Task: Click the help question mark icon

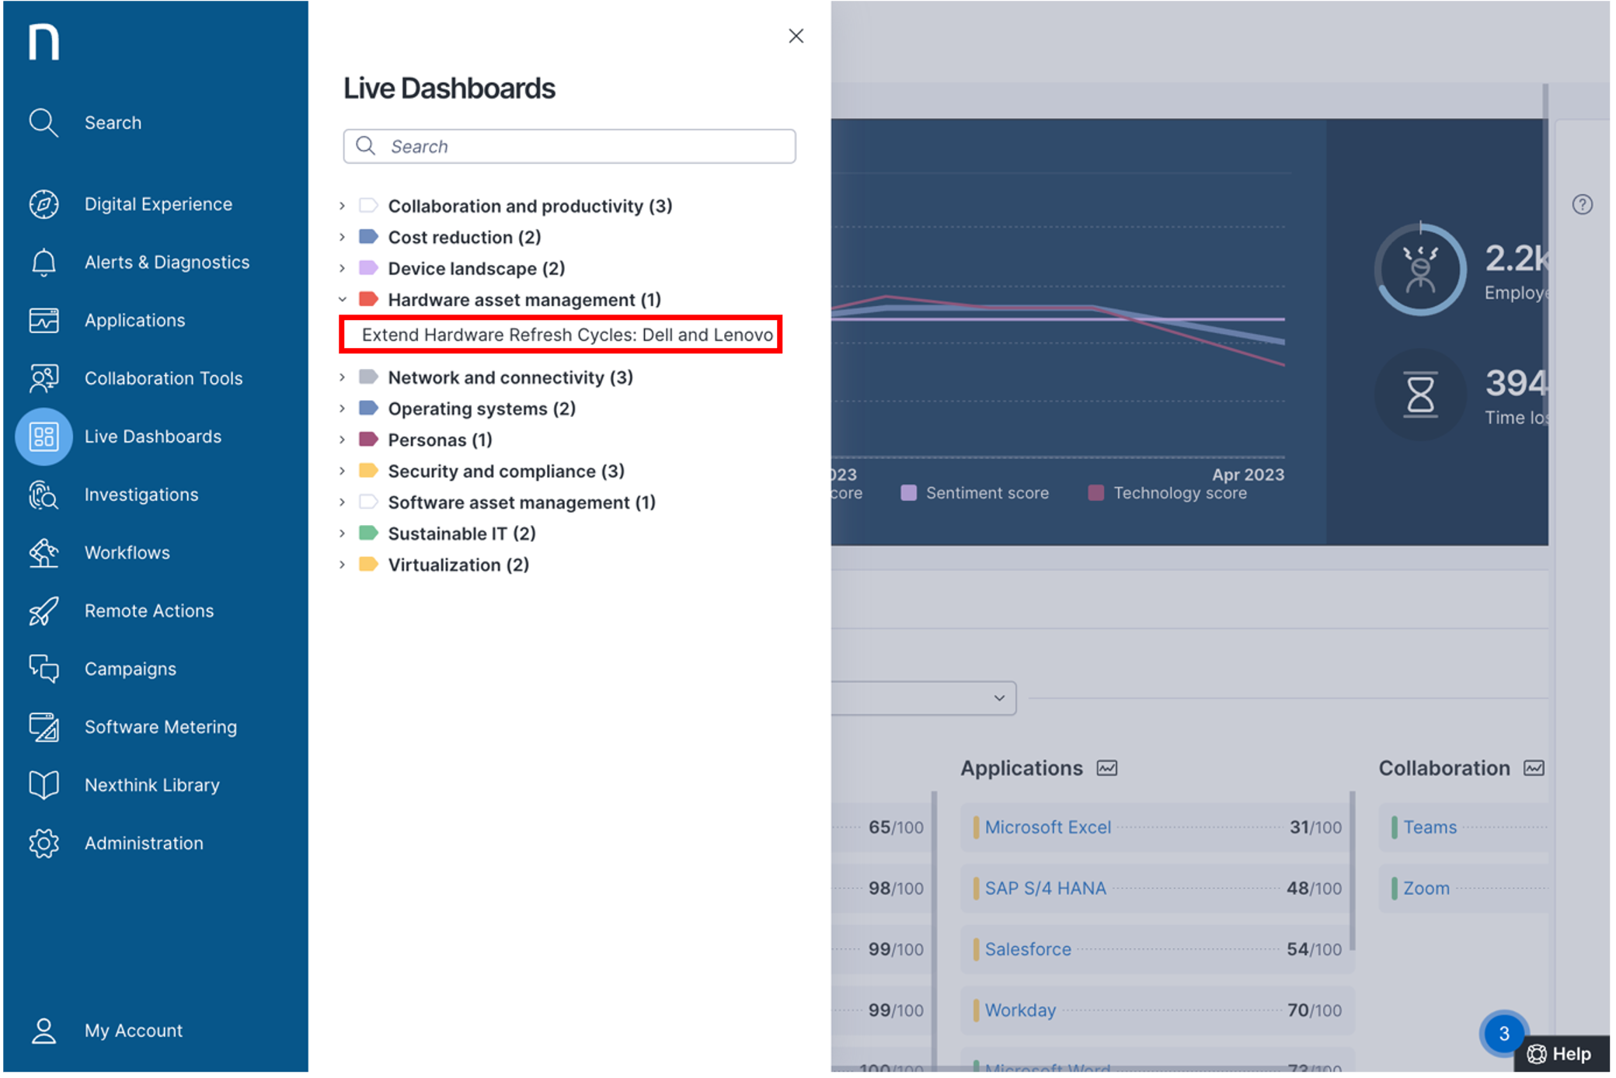Action: click(1582, 204)
